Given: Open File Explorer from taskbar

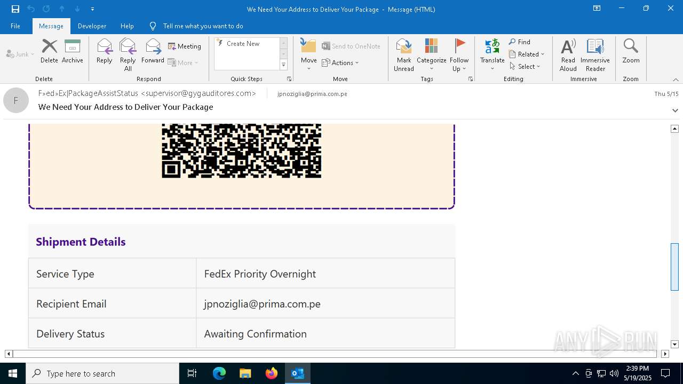Looking at the screenshot, I should (x=245, y=373).
